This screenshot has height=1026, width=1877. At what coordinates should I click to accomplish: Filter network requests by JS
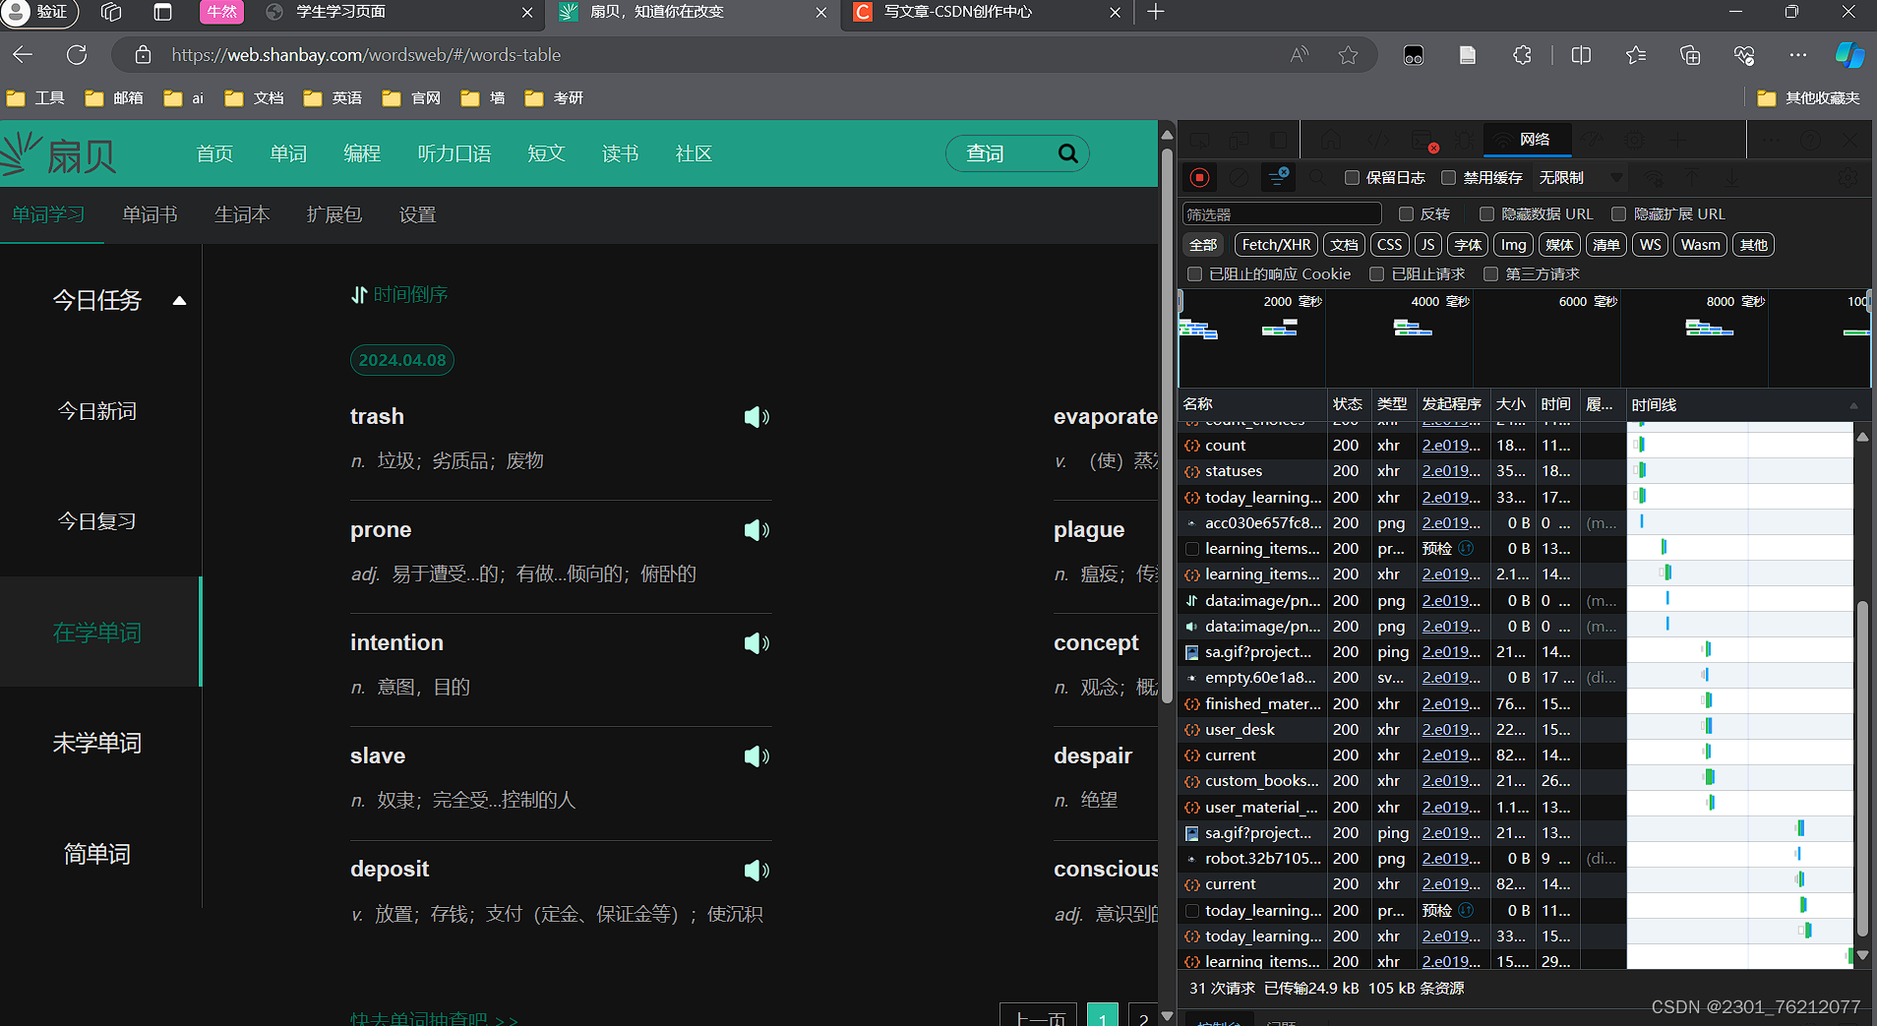click(1427, 245)
